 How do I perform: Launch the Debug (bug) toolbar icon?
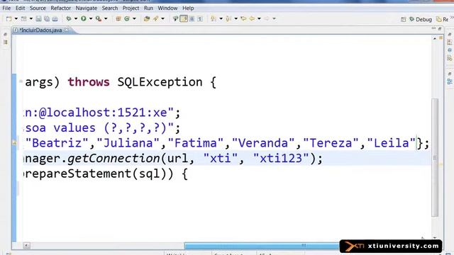[69, 19]
